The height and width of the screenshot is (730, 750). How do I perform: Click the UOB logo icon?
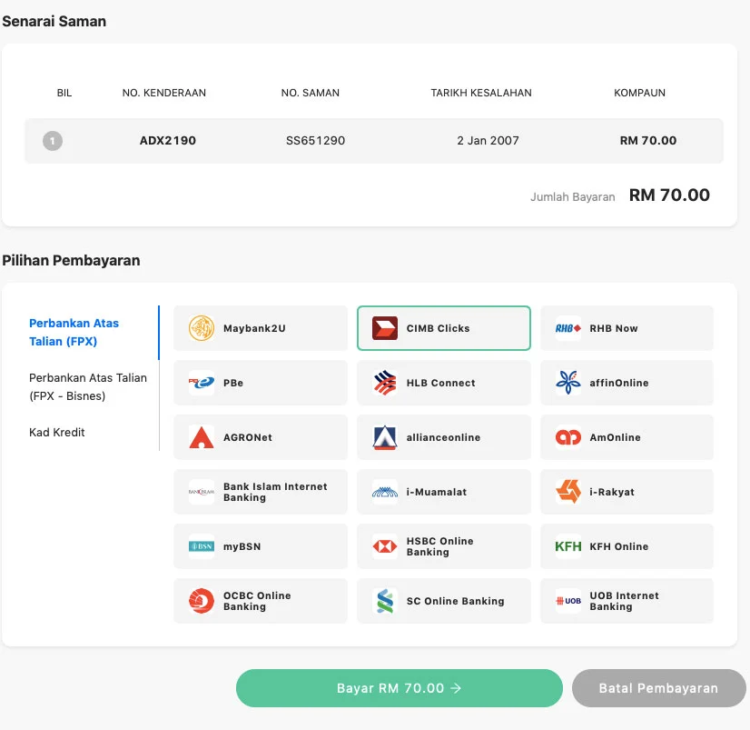pos(568,601)
